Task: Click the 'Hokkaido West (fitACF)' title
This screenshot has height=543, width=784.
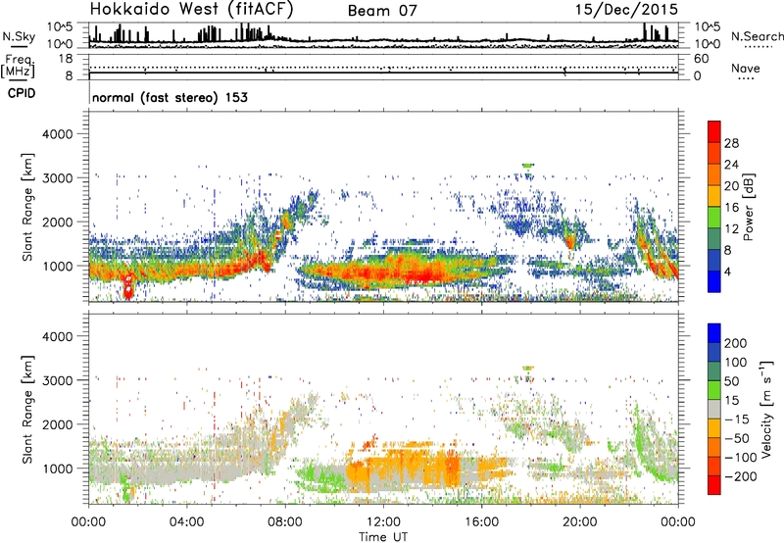Action: tap(191, 9)
